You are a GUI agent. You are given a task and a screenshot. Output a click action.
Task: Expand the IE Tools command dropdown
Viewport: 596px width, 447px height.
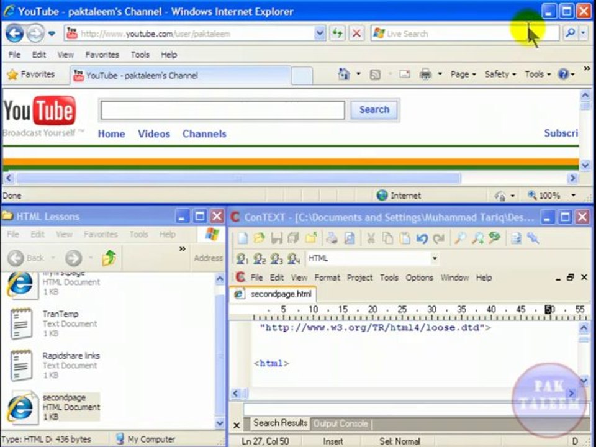click(x=538, y=74)
